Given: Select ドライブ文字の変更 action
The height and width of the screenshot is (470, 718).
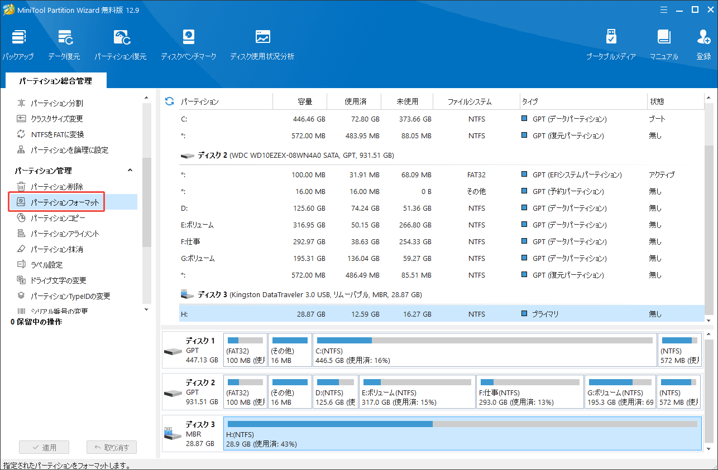Looking at the screenshot, I should click(x=51, y=280).
